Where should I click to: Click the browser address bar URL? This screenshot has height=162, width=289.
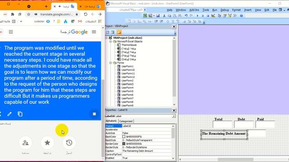(x=56, y=14)
